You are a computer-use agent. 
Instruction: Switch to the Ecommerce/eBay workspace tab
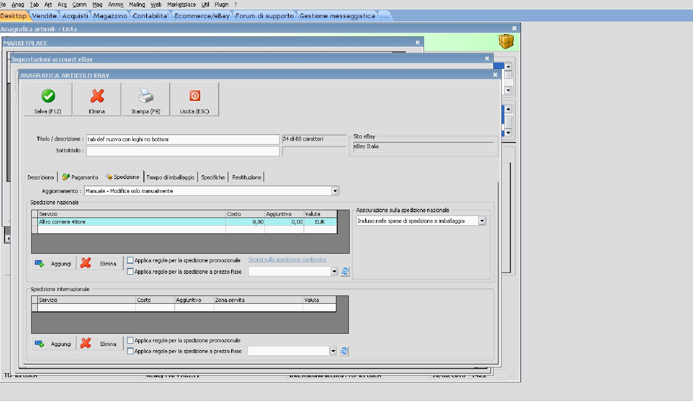(x=202, y=16)
